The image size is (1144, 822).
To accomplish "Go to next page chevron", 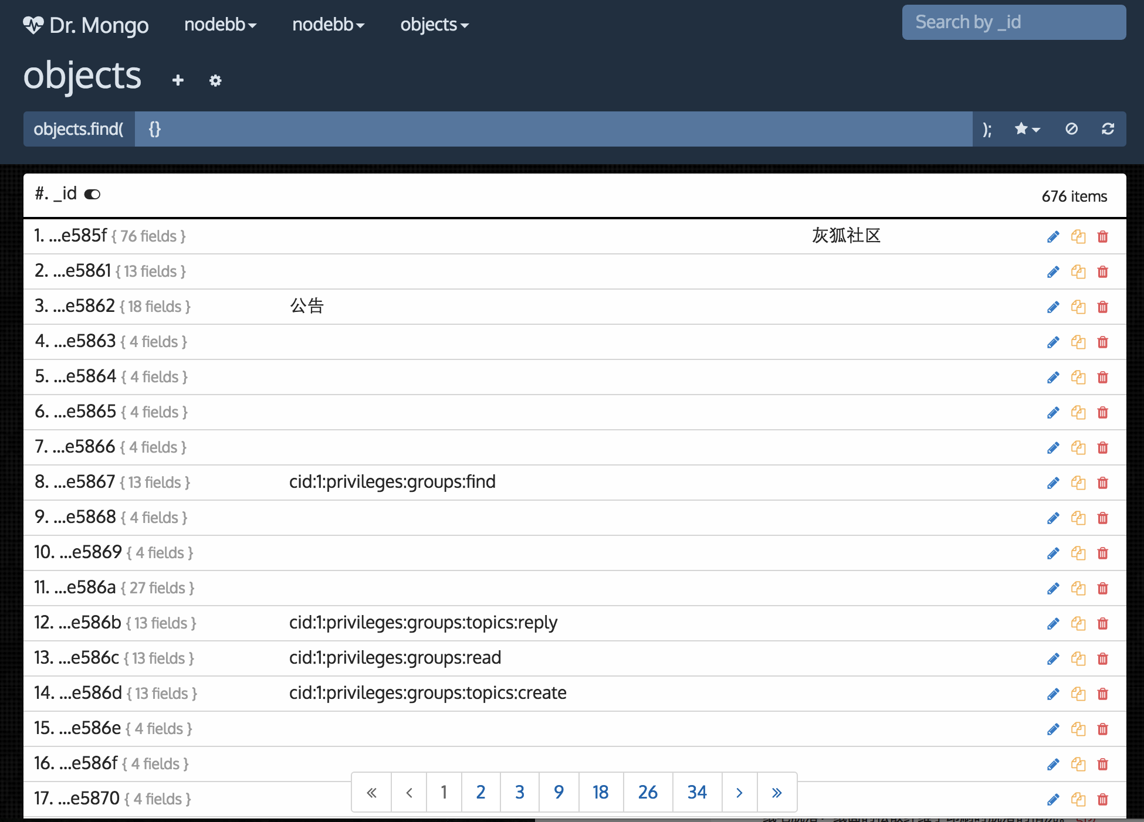I will 739,792.
